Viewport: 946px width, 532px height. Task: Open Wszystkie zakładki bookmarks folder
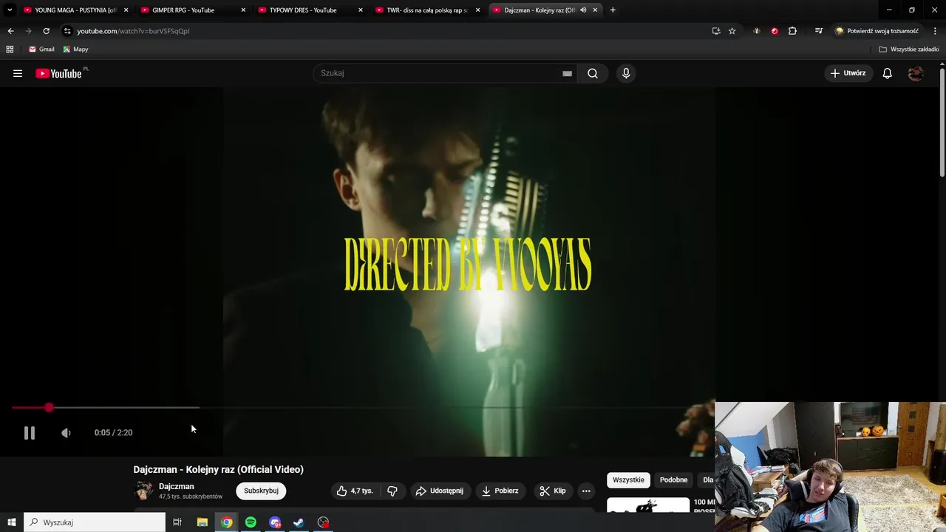(909, 50)
